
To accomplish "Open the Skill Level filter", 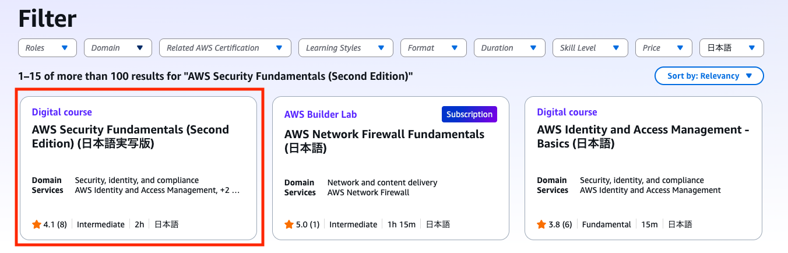I will click(590, 48).
